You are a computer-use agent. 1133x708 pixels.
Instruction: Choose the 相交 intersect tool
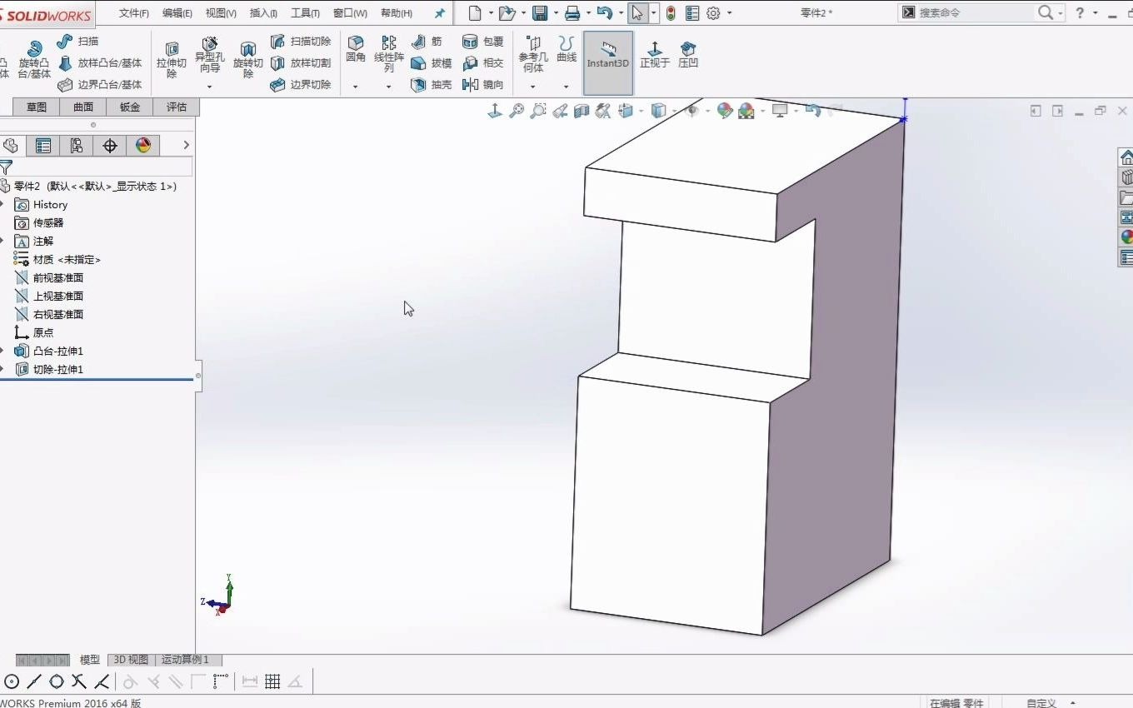(483, 62)
